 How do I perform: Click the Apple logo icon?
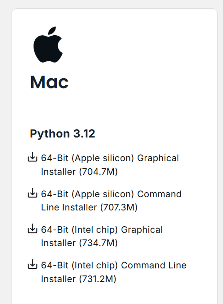coord(48,45)
